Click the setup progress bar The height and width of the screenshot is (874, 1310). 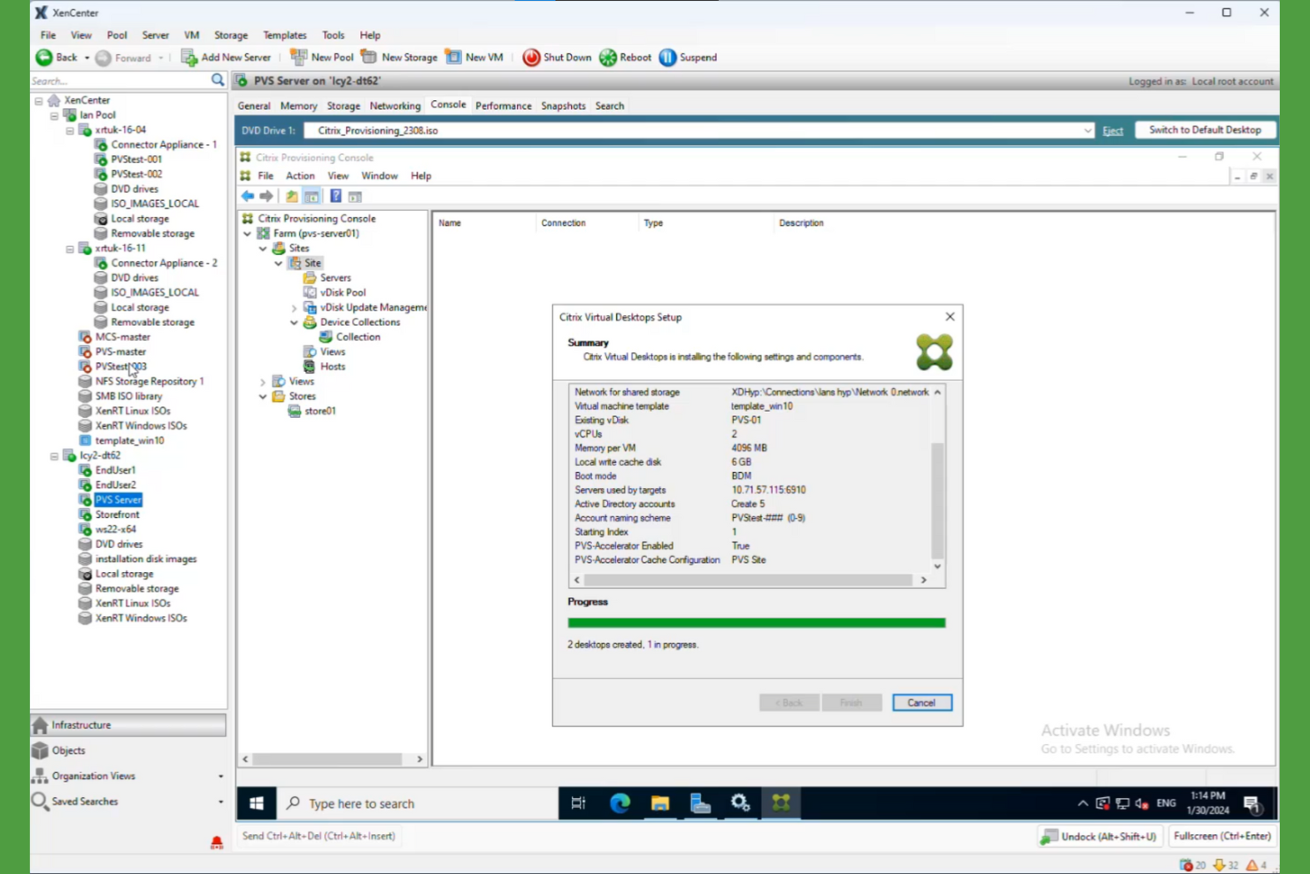pos(757,623)
